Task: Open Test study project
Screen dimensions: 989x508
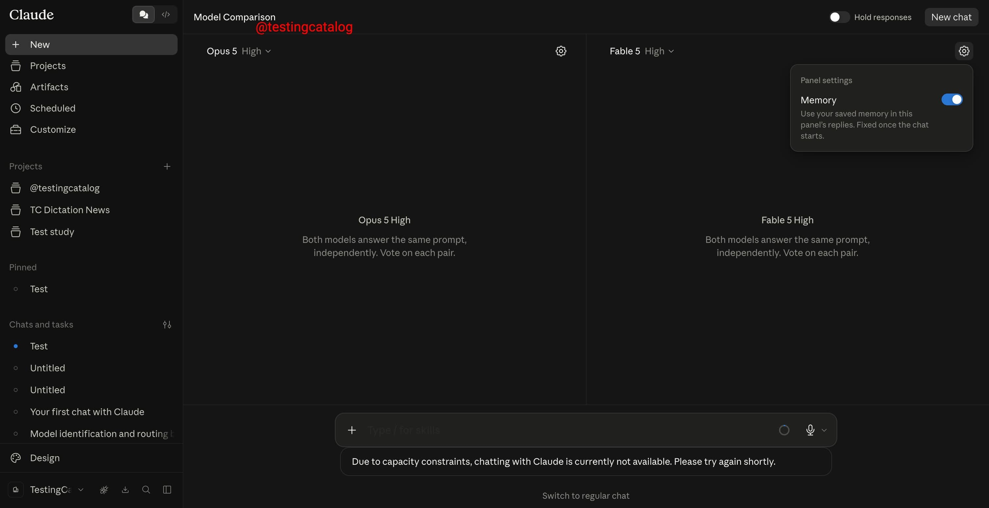Action: pos(91,232)
